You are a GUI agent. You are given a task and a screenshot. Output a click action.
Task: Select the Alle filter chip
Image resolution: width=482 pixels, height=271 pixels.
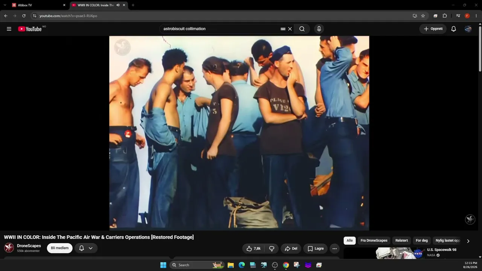[x=350, y=241]
